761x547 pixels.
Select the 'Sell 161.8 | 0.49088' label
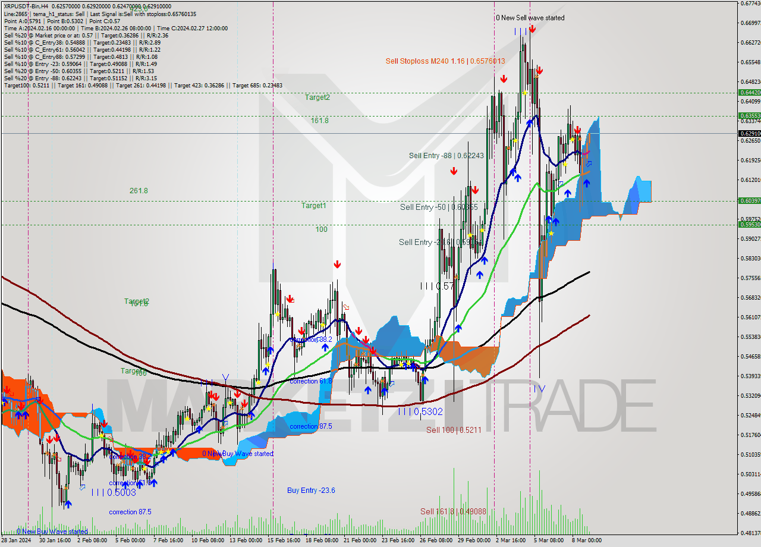(454, 511)
